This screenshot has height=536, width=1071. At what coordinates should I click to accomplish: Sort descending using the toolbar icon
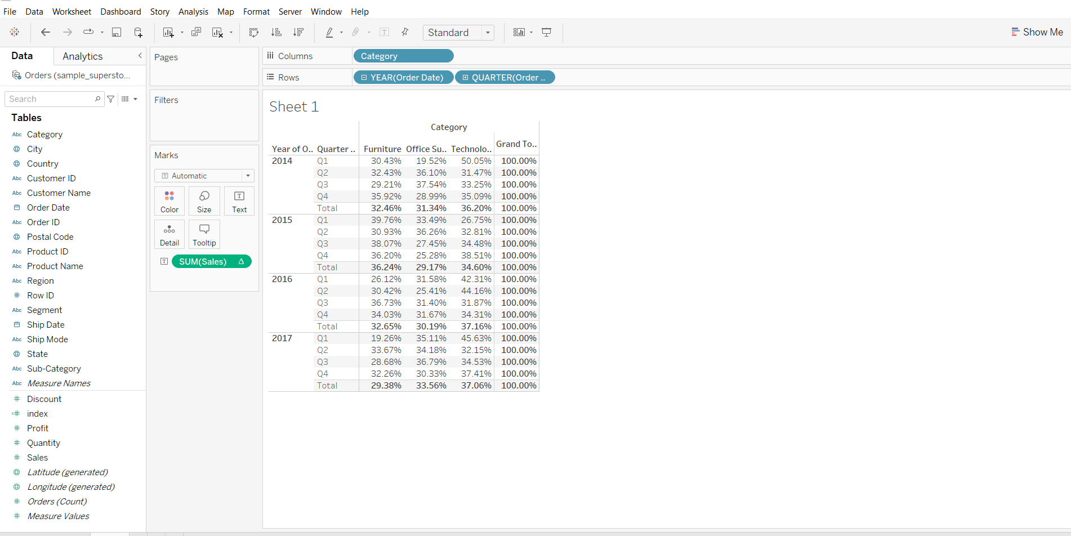click(298, 33)
